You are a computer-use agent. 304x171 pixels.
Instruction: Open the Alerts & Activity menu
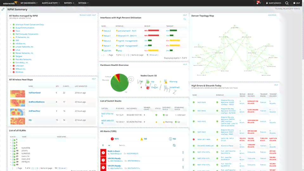(x=51, y=3)
